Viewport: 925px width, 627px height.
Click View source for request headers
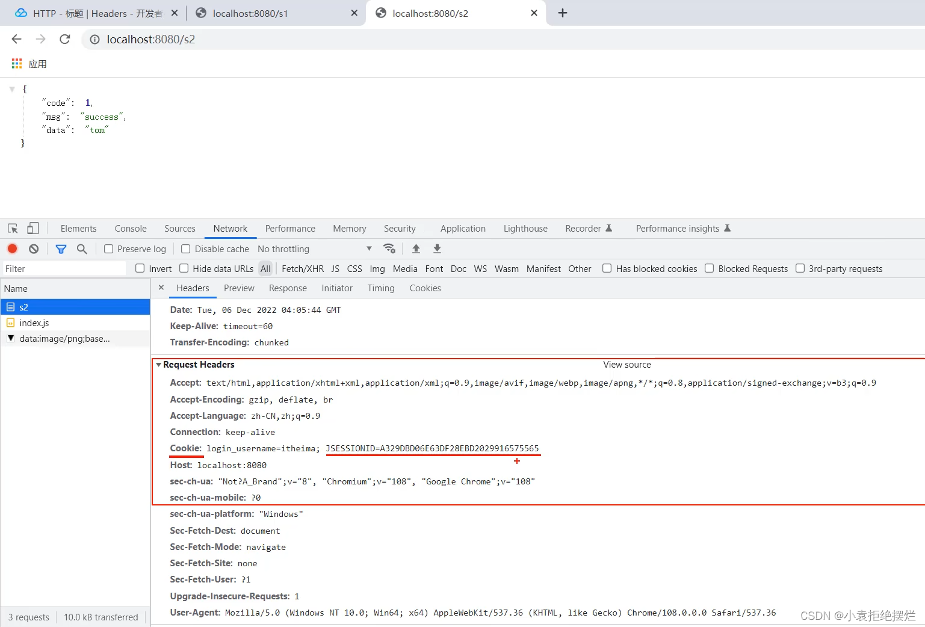point(627,365)
